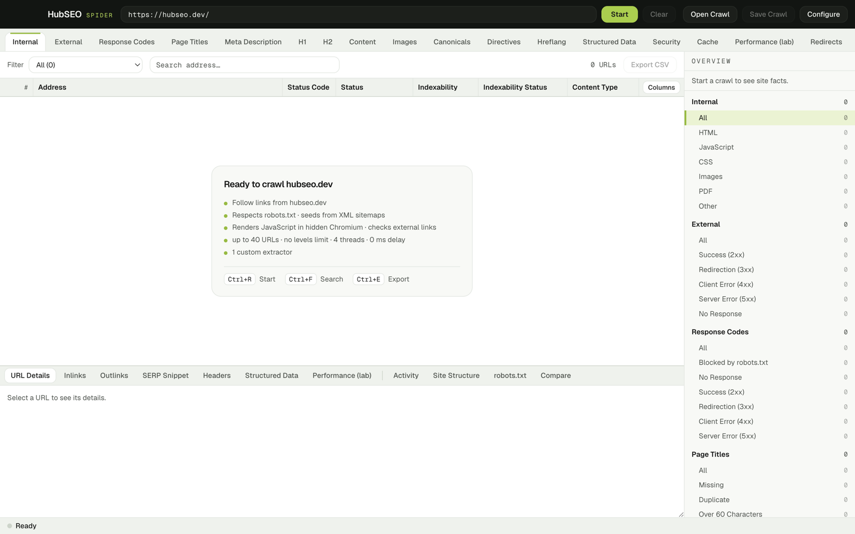Sort by the Status Code column header
Viewport: 855px width, 534px height.
[309, 88]
